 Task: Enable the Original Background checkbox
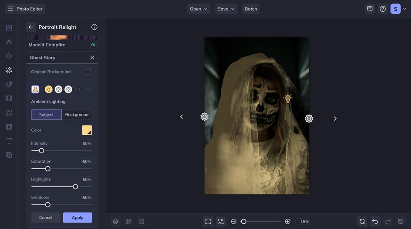pyautogui.click(x=88, y=72)
